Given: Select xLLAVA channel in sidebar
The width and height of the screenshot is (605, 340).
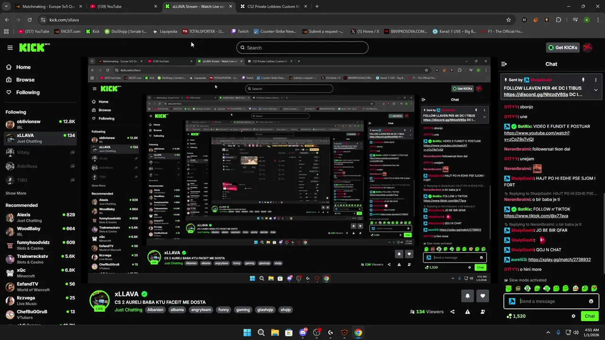Looking at the screenshot, I should (40, 138).
